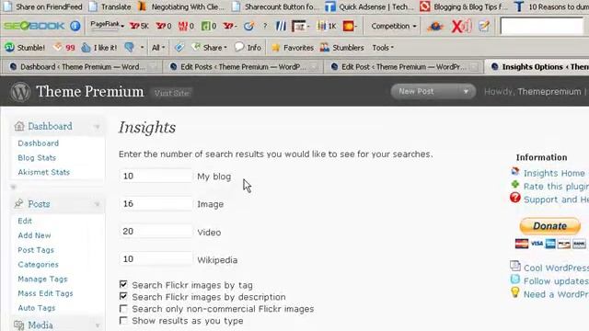Click the blue striped bars toolbar icon
The width and height of the screenshot is (589, 331).
pyautogui.click(x=281, y=26)
